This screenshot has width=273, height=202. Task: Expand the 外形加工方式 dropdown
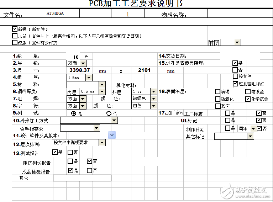pos(114,121)
